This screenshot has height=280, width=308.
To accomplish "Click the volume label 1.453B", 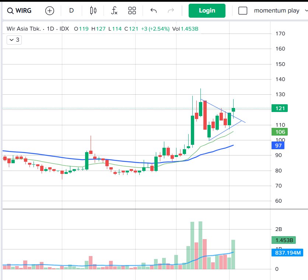I will (283, 240).
